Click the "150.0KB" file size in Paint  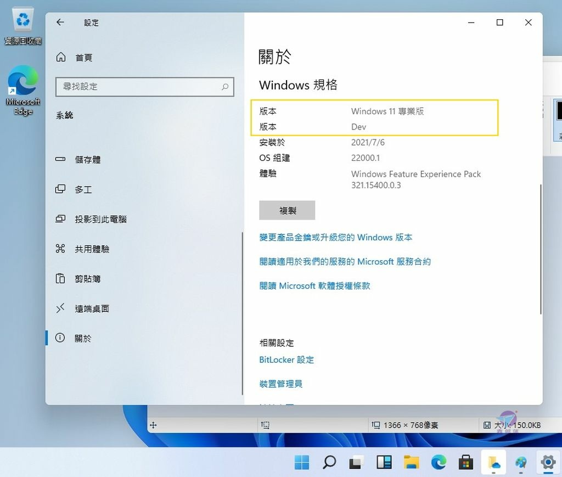pos(526,425)
